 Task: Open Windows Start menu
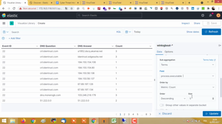coord(4,121)
